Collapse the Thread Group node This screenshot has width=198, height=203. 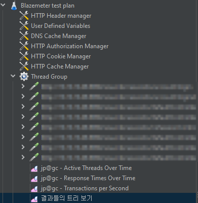[x=13, y=76]
